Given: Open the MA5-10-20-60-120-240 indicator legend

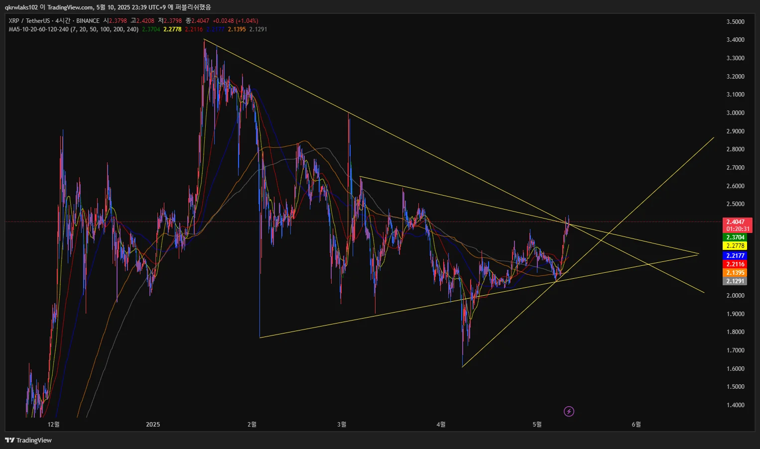Looking at the screenshot, I should point(74,29).
